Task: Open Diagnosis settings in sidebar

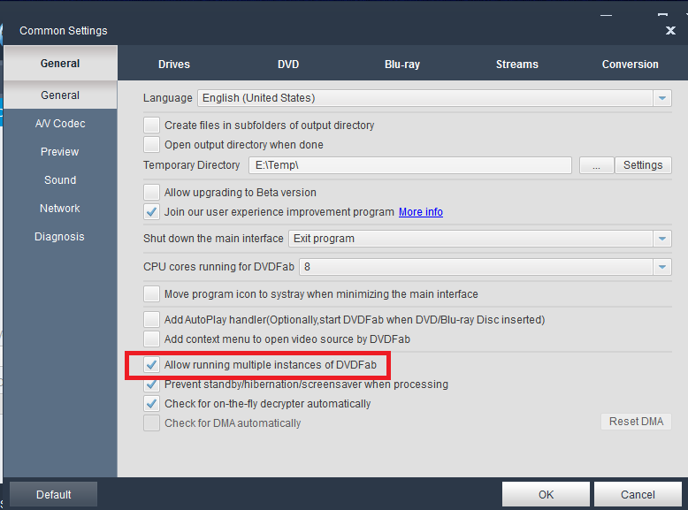Action: coord(59,236)
